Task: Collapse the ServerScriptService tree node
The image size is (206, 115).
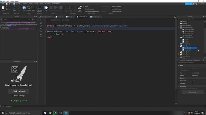Action: point(179,38)
